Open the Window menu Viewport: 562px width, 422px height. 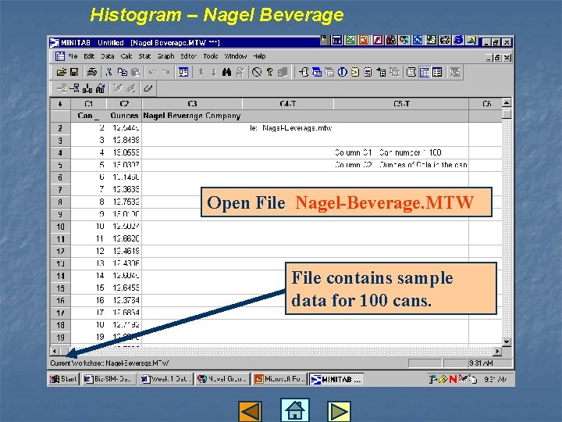[236, 56]
